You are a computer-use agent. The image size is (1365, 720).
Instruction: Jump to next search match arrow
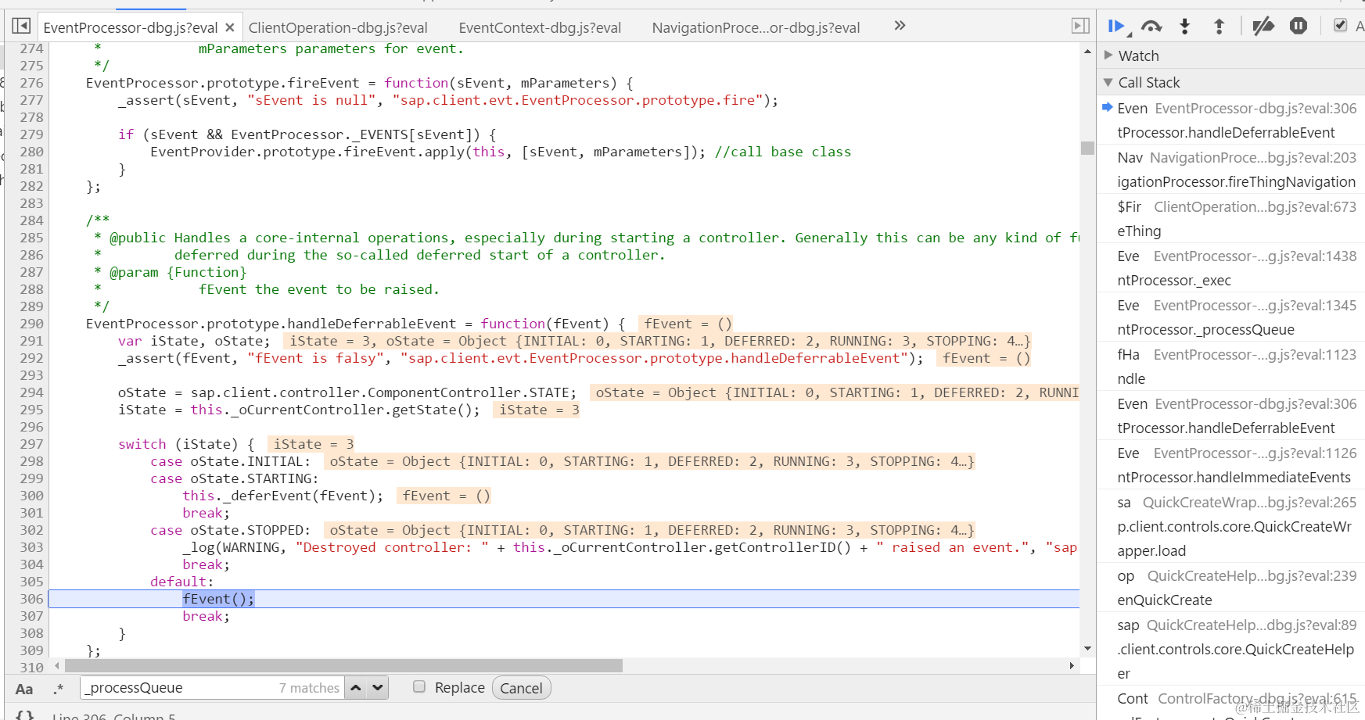(378, 688)
